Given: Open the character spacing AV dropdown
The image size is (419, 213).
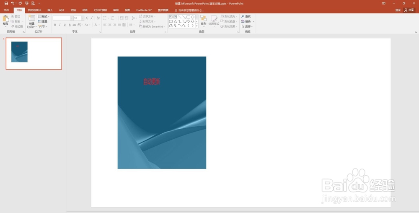Looking at the screenshot, I should (80, 25).
